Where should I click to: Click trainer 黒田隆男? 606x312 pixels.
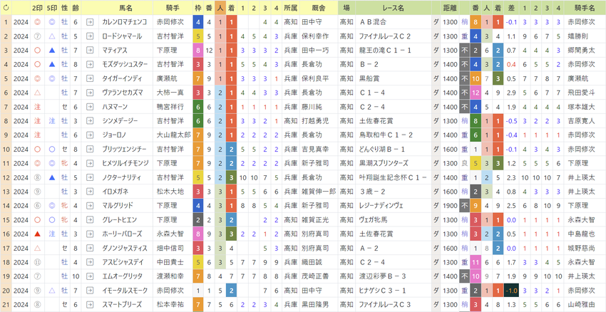(315, 304)
